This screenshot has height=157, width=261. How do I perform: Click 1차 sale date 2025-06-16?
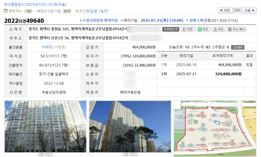click(x=187, y=65)
